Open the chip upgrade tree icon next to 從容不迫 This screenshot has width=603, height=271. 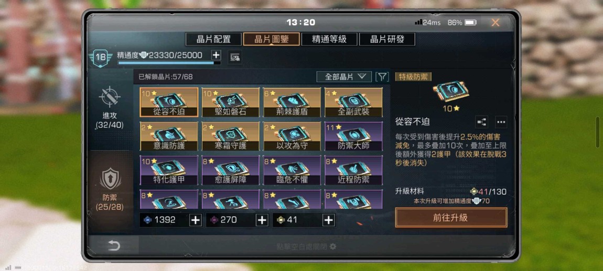[x=481, y=122]
